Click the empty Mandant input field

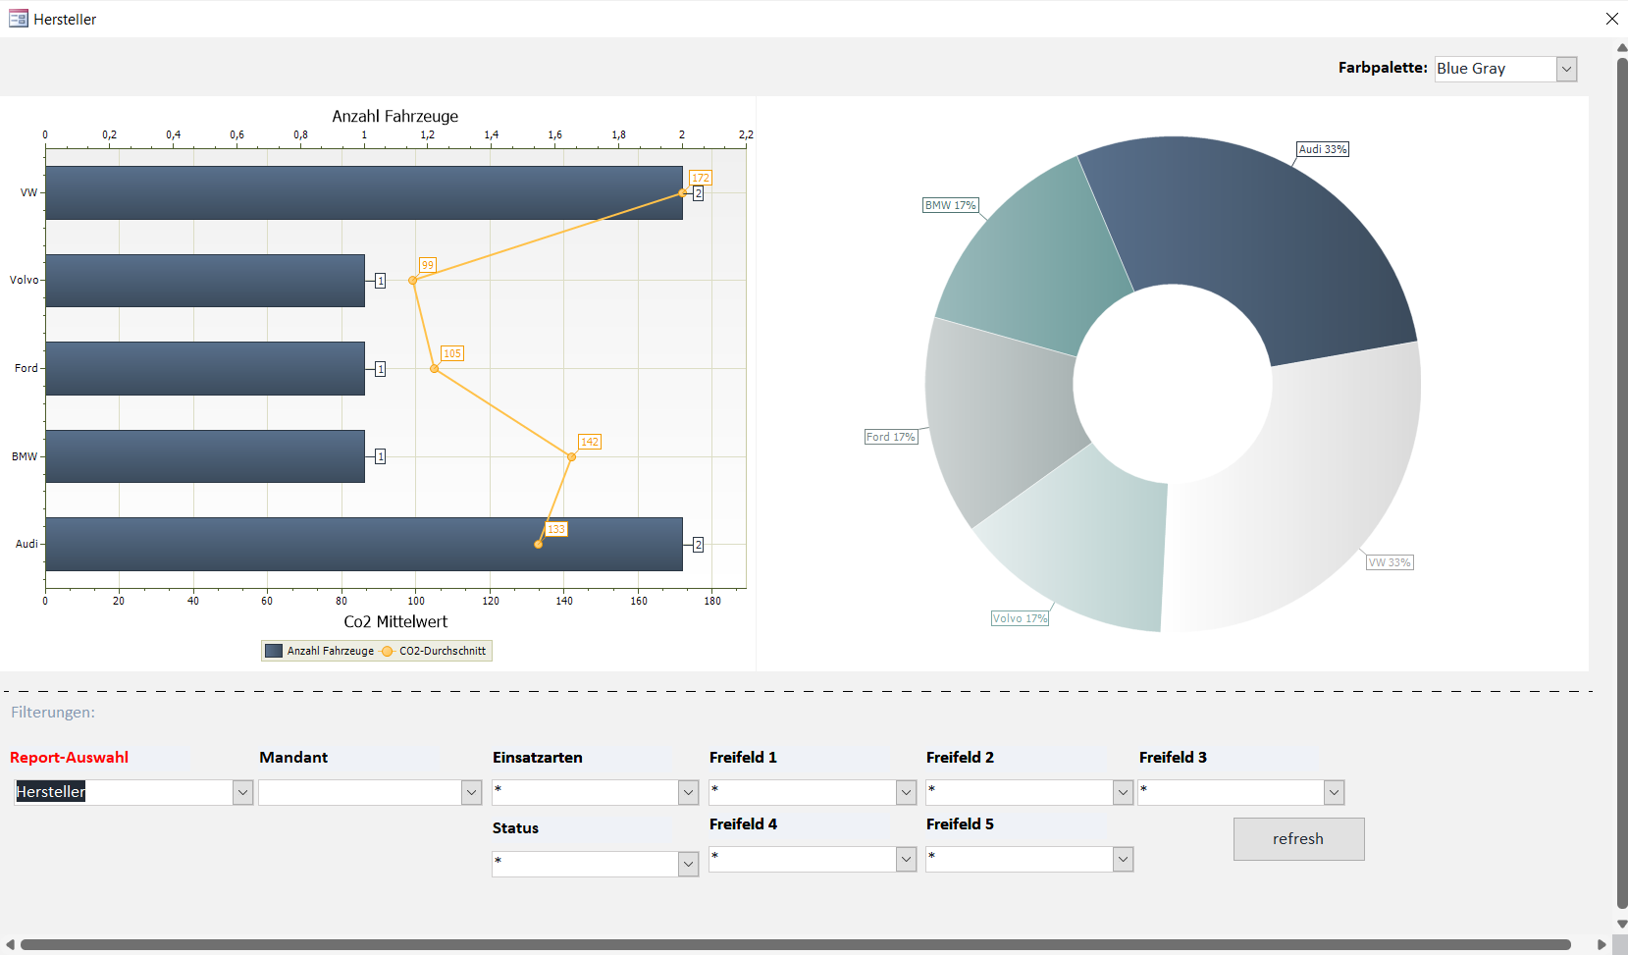(359, 792)
